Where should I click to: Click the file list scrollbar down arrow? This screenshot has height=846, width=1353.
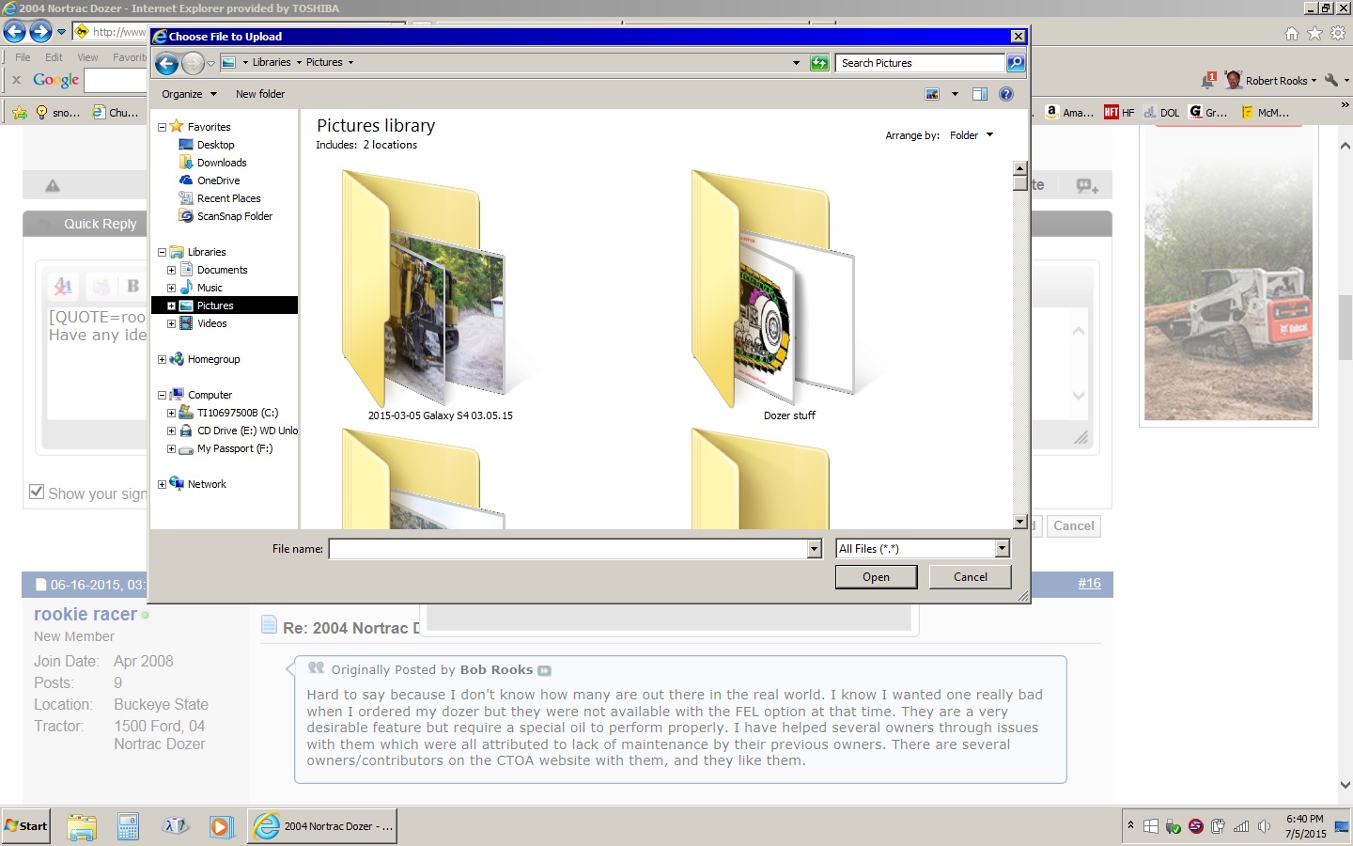coord(1020,522)
